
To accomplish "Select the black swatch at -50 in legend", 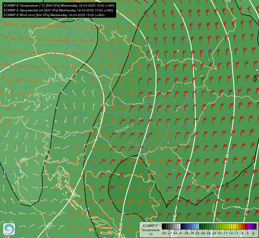I will click(163, 226).
